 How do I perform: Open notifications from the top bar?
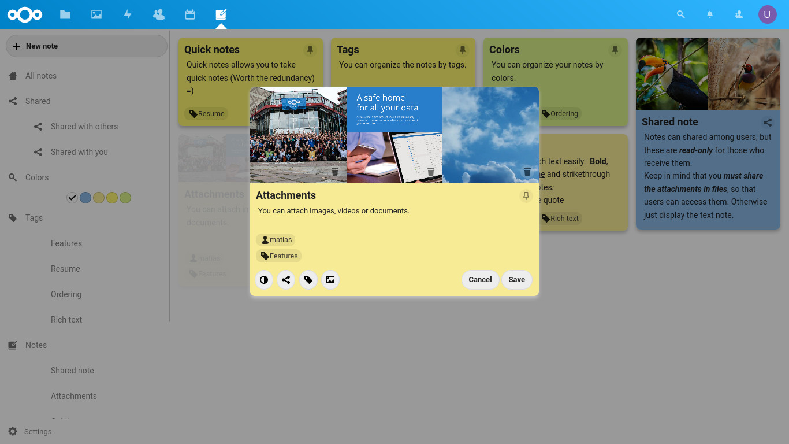pos(709,14)
